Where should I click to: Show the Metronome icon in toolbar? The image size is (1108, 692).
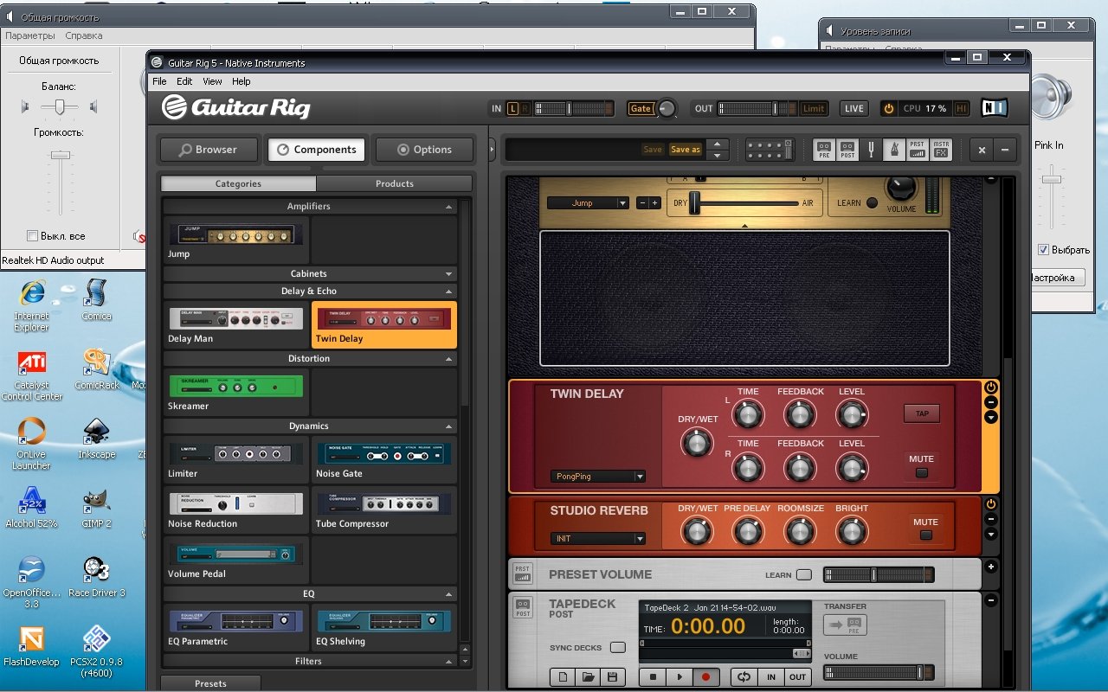pyautogui.click(x=894, y=150)
